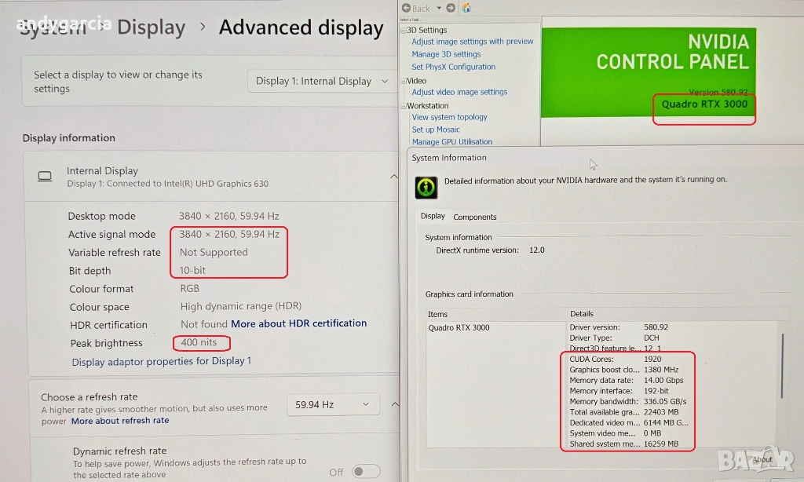
Task: Open Display adaptor properties for Display 1
Action: 162,362
